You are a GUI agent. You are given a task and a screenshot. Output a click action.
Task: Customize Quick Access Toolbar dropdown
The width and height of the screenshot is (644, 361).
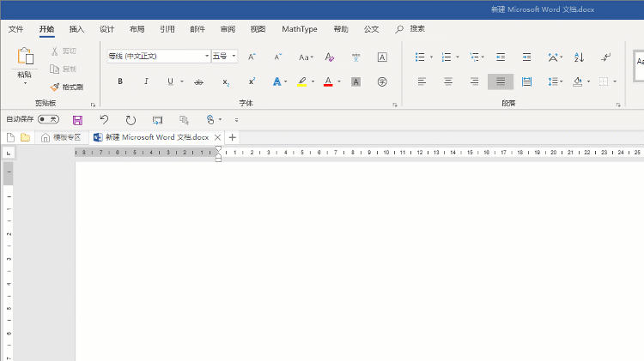(237, 120)
